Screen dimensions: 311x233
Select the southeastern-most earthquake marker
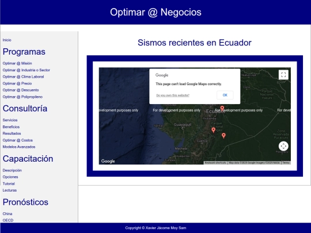pos(223,136)
